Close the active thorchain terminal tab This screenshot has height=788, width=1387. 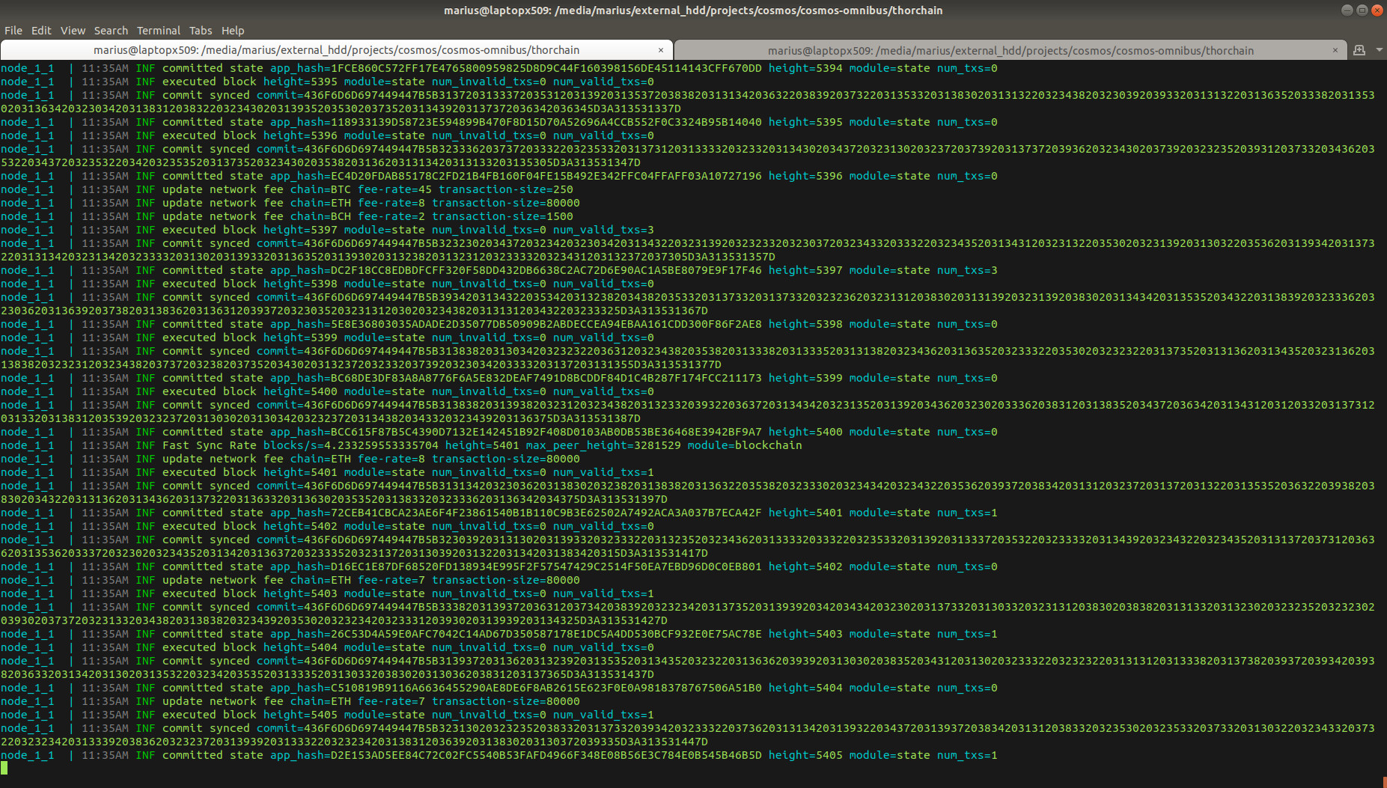pyautogui.click(x=660, y=50)
